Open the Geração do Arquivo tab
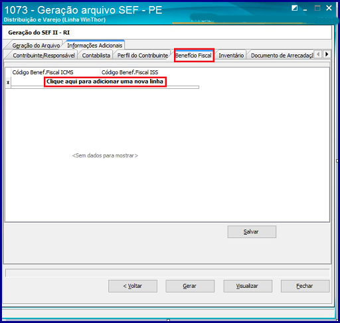340x323 pixels. [35, 45]
